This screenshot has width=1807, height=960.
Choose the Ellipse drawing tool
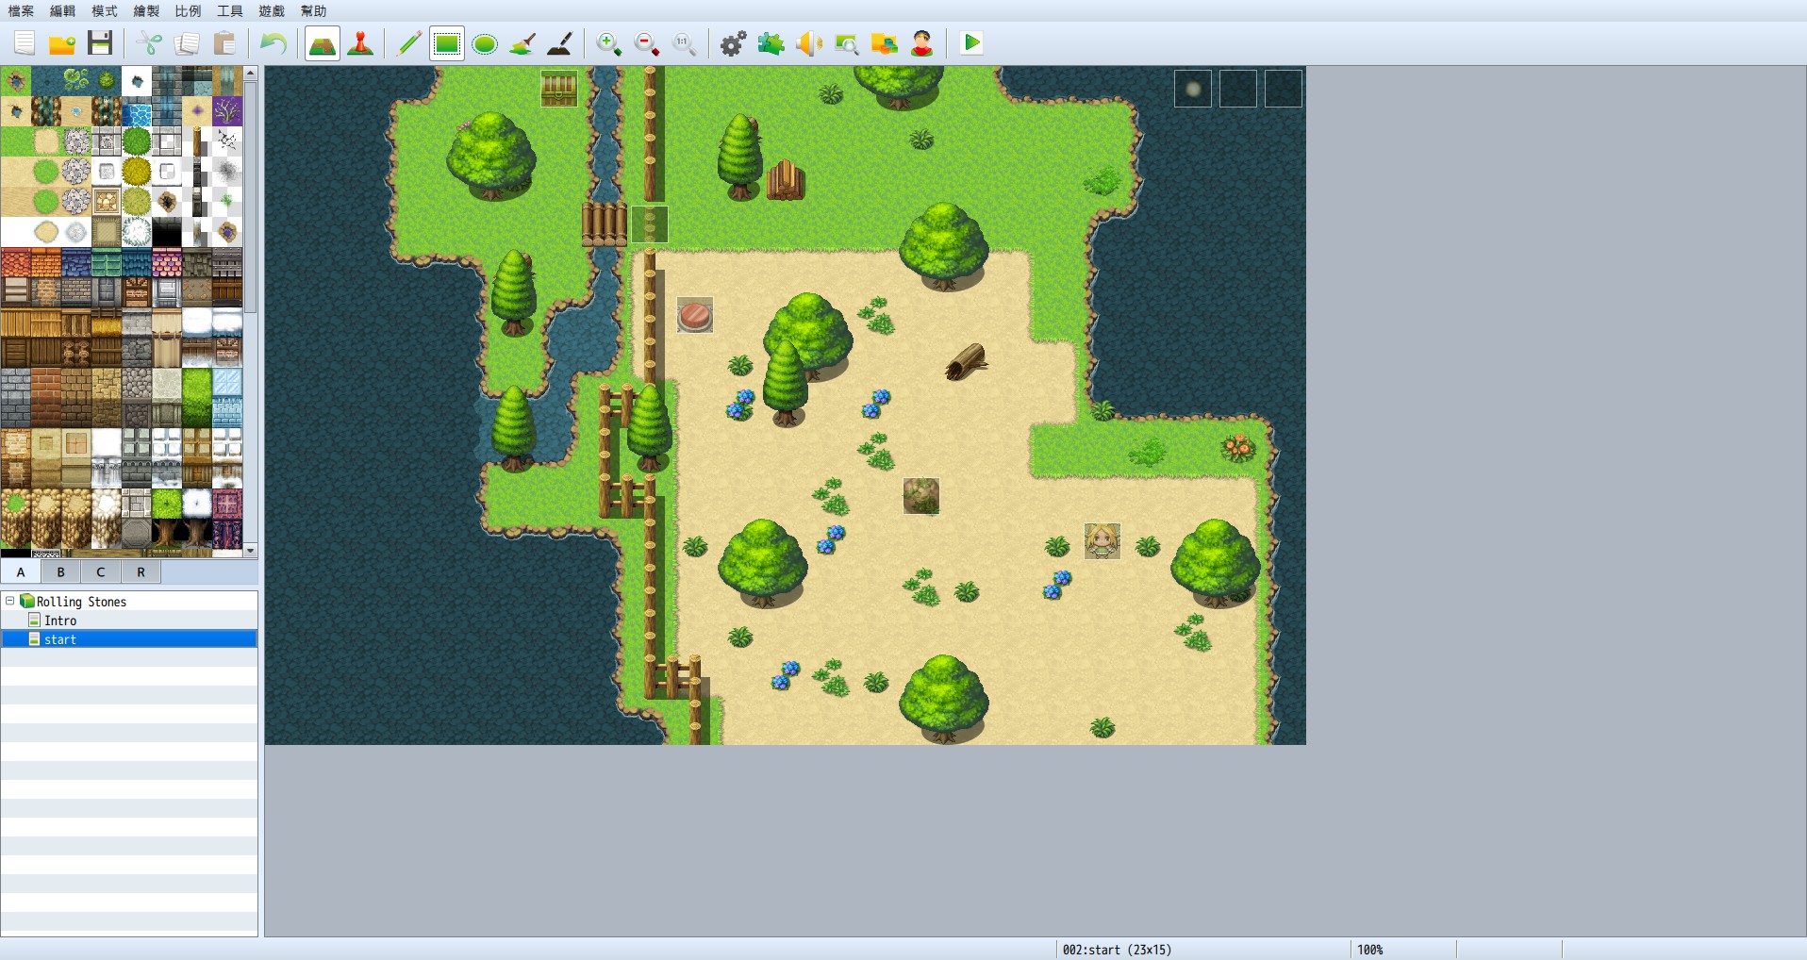(x=486, y=43)
